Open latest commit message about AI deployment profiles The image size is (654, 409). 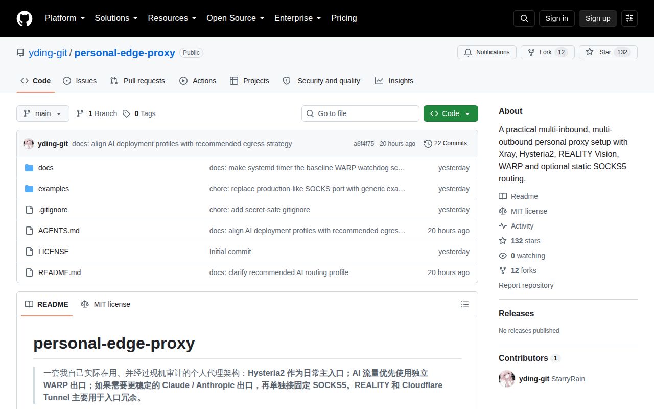click(182, 144)
